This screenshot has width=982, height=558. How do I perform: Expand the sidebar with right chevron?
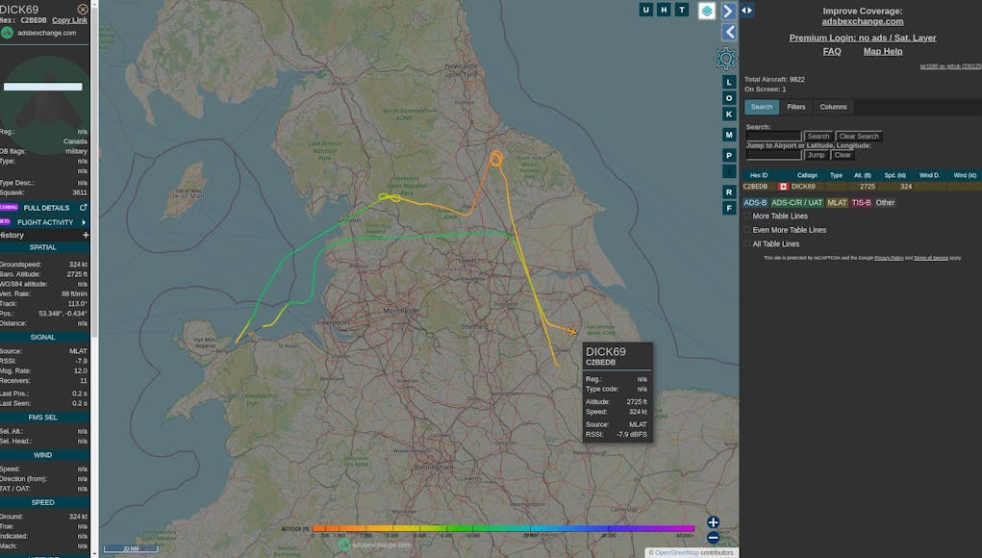pyautogui.click(x=729, y=11)
